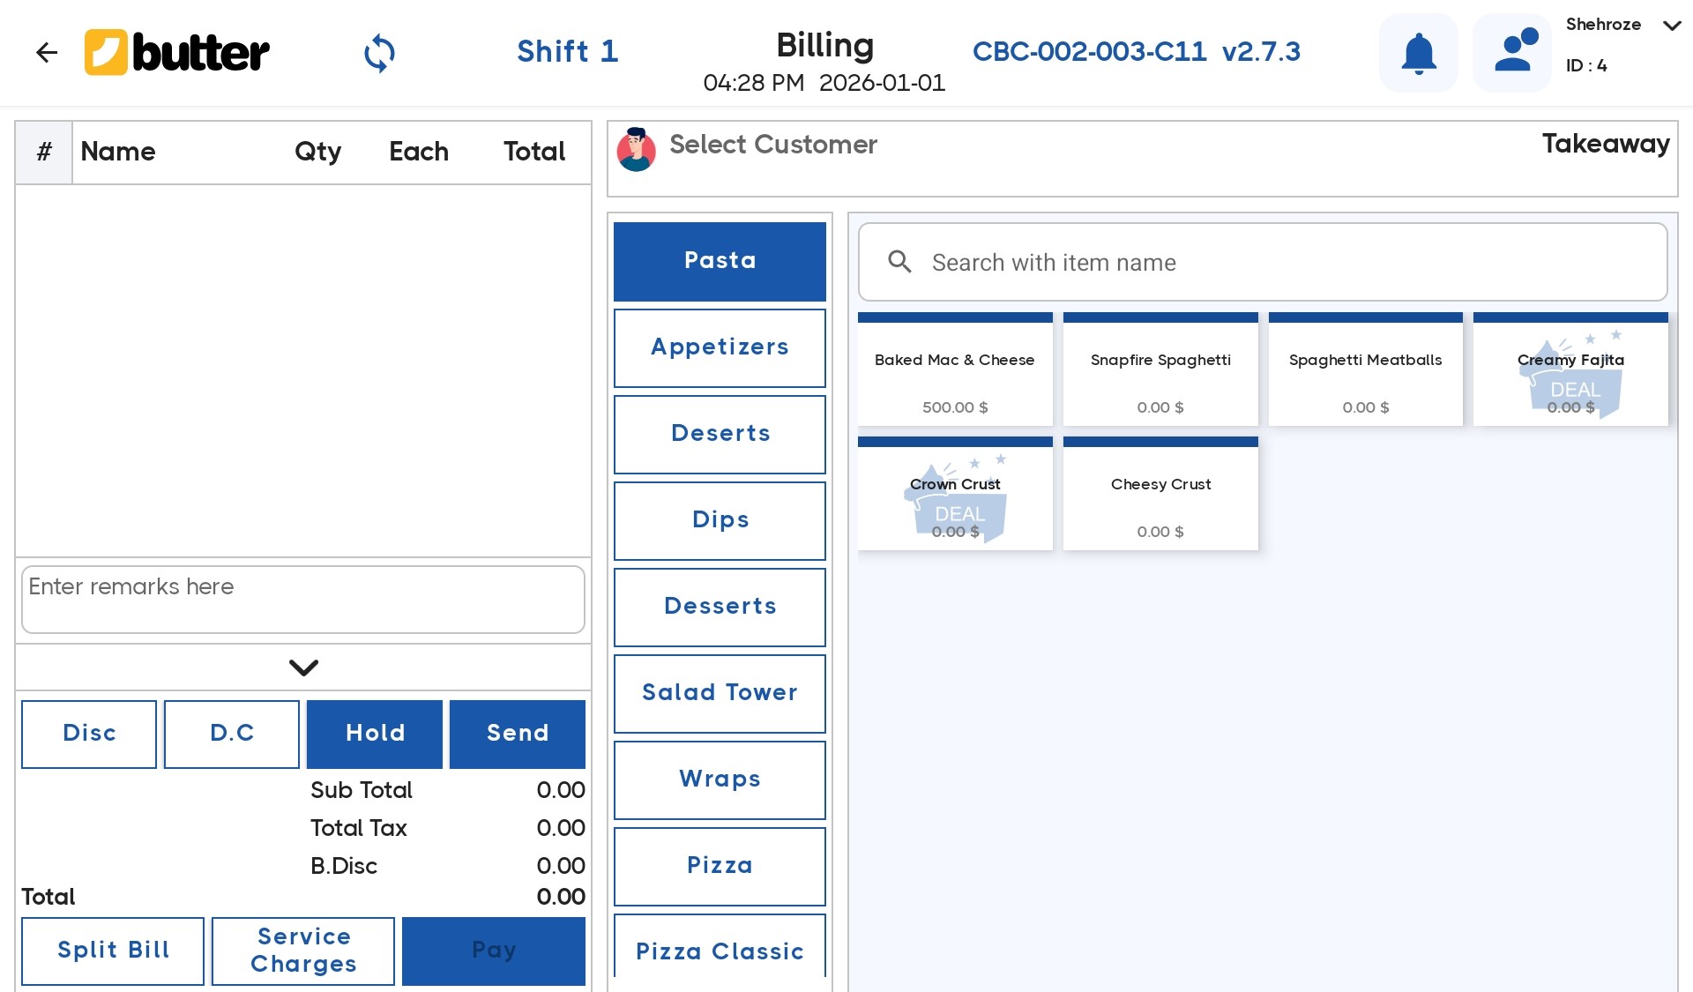The height and width of the screenshot is (992, 1693).
Task: Click the remarks input field
Action: (x=303, y=600)
